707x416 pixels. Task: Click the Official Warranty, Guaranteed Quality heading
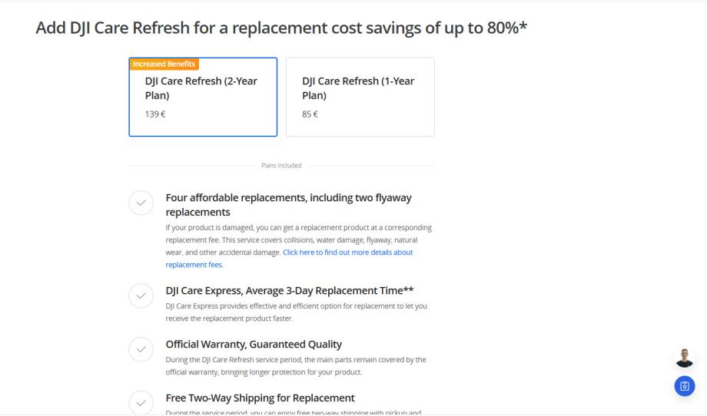point(254,344)
